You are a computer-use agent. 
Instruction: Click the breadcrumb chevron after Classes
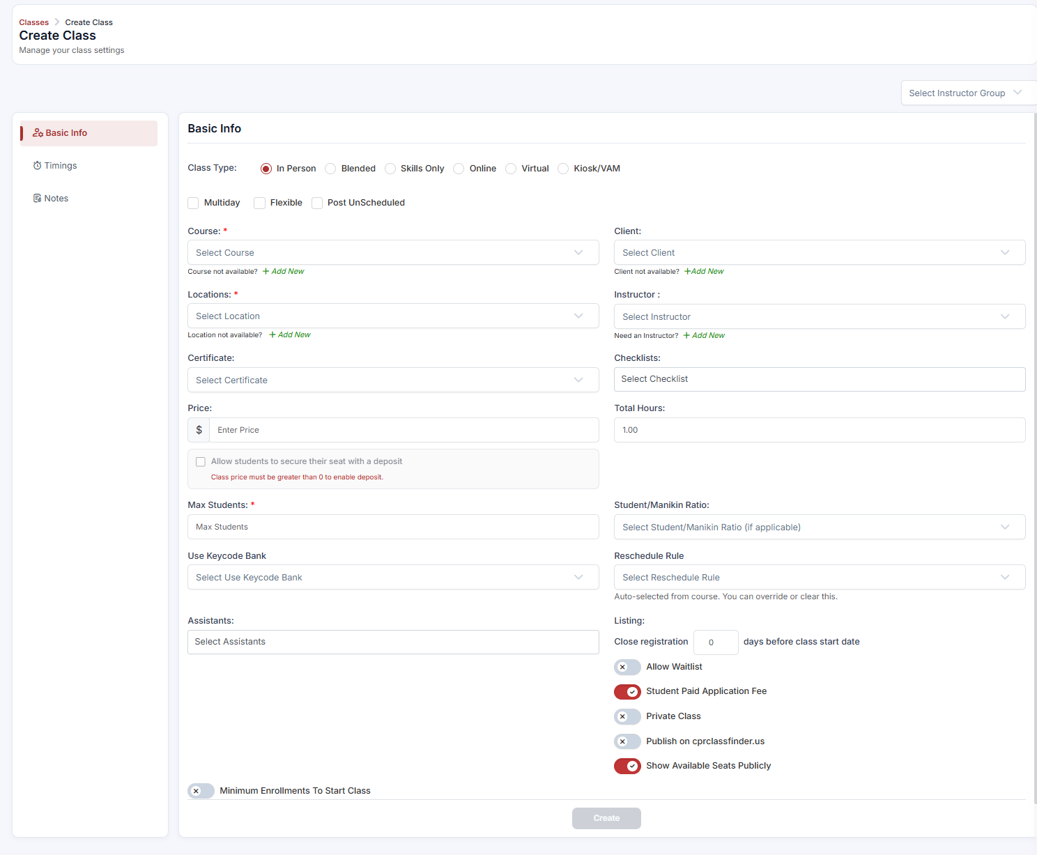(x=57, y=22)
